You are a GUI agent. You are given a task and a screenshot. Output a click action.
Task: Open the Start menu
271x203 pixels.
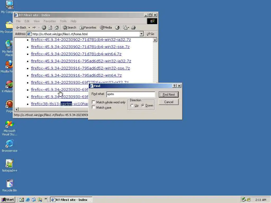point(8,200)
